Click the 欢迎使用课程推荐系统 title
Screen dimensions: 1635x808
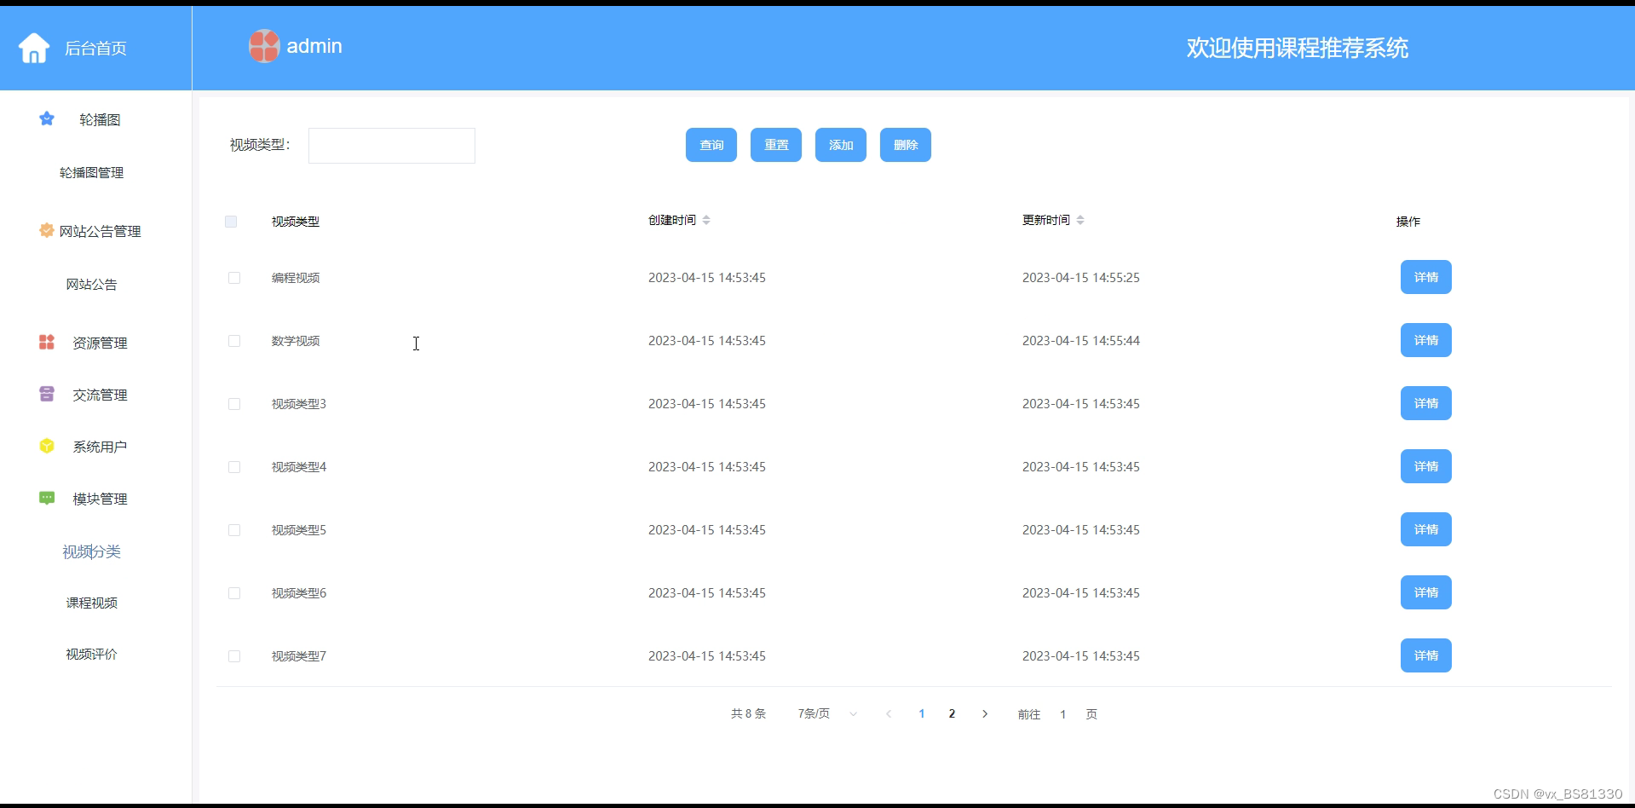(x=1297, y=48)
